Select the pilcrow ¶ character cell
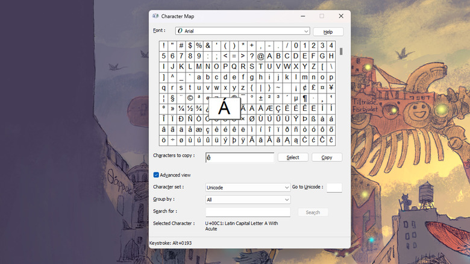Image resolution: width=470 pixels, height=264 pixels. (304, 98)
